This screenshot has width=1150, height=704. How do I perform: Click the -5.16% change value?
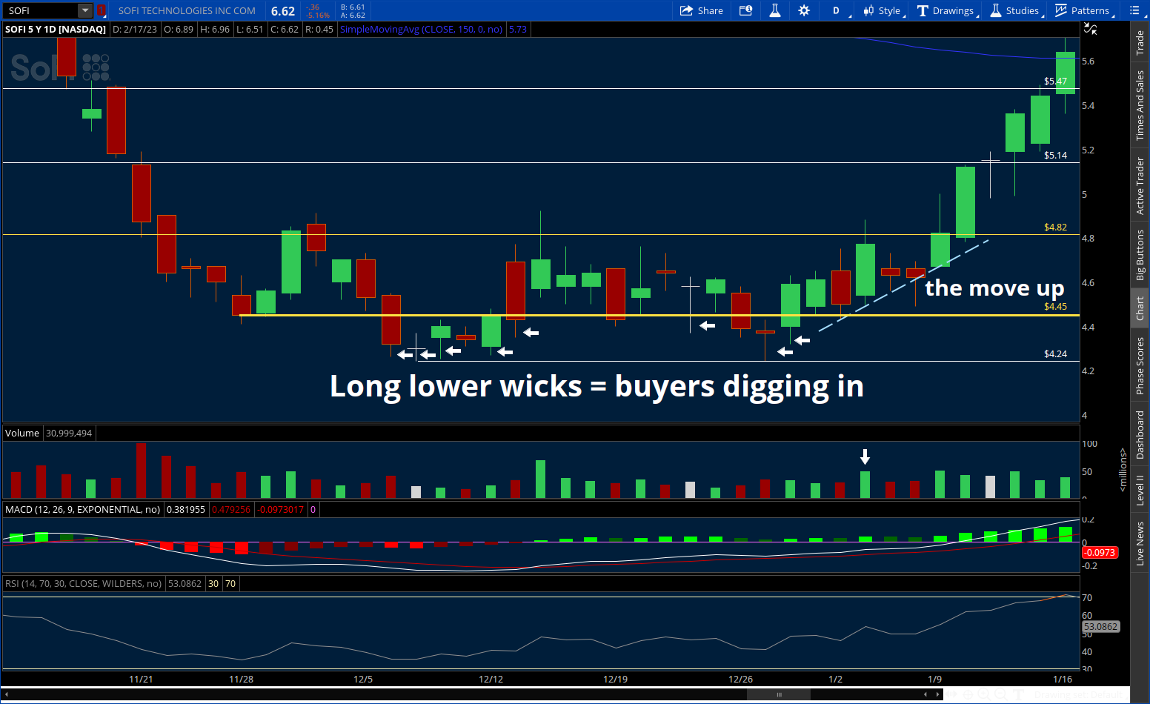click(319, 15)
